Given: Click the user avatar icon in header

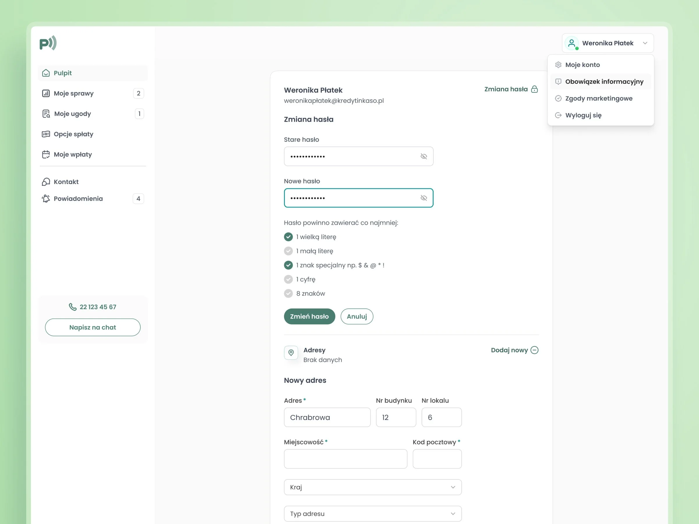Looking at the screenshot, I should click(x=572, y=43).
